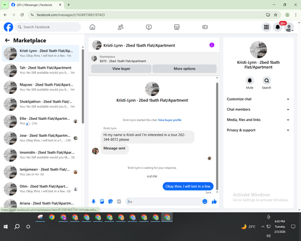Attach a file using the photo icon
Viewport: 301px width, 241px height.
[102, 201]
